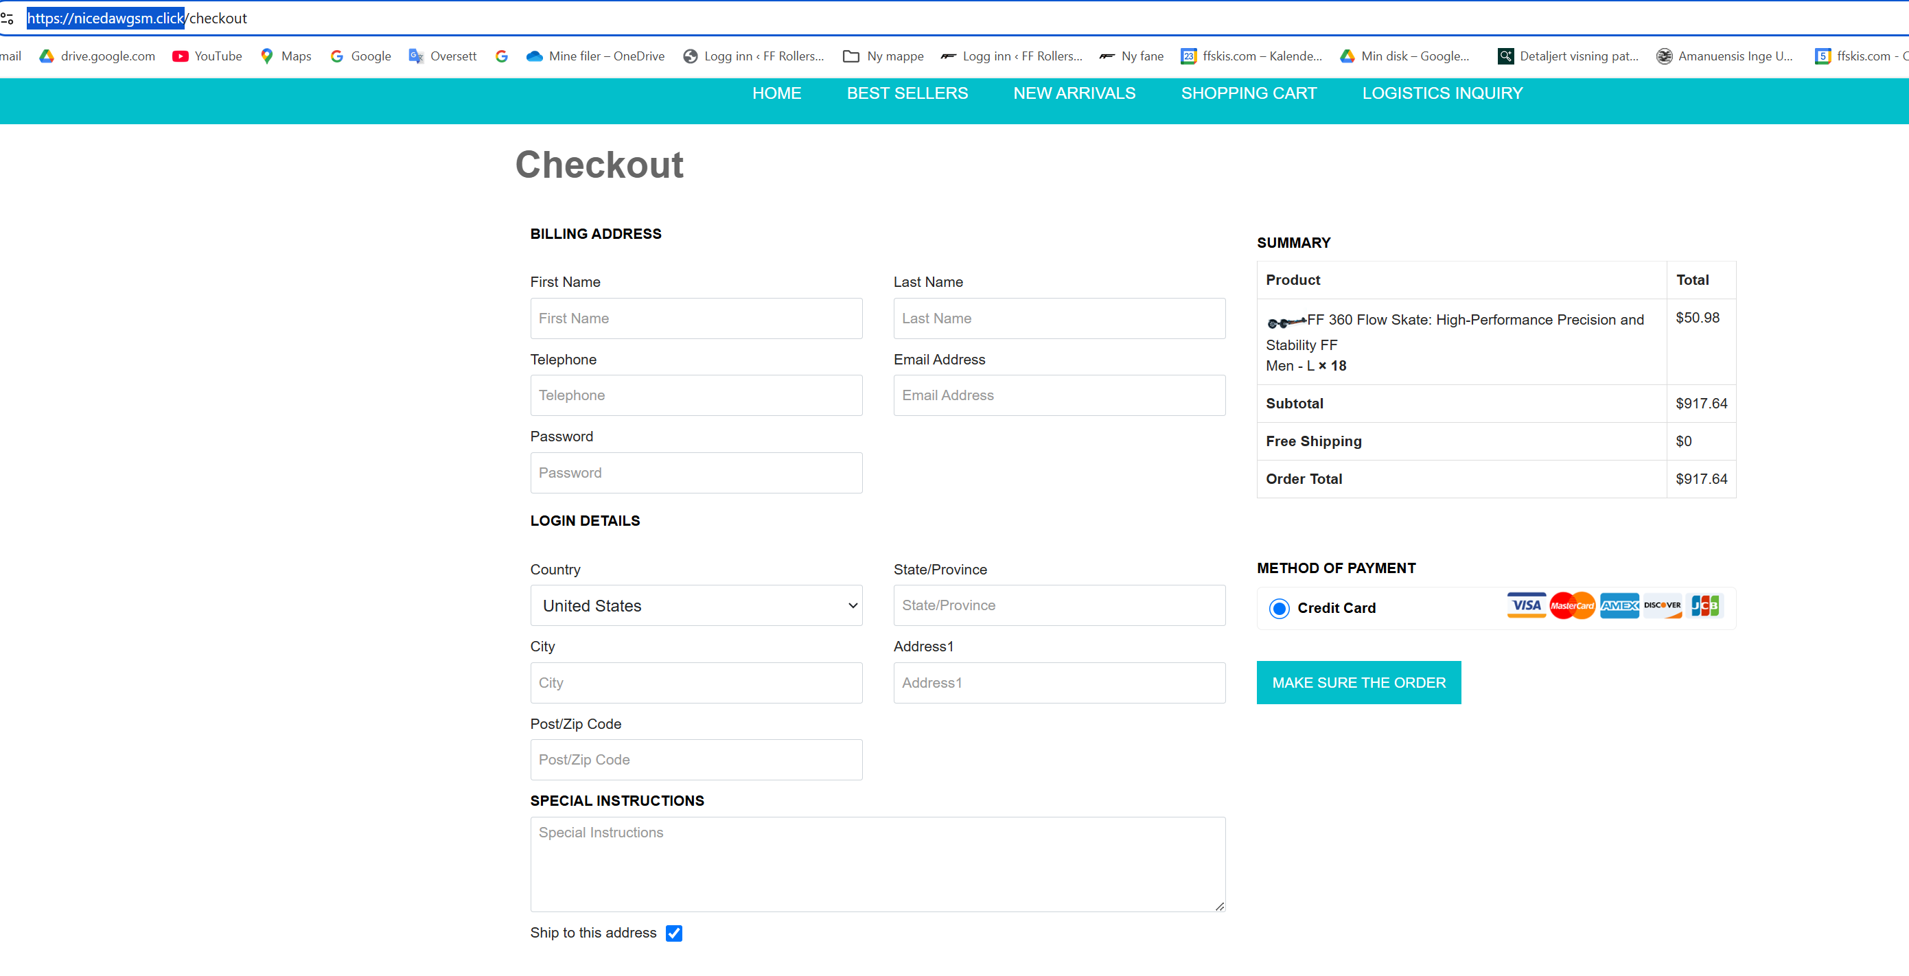Image resolution: width=1909 pixels, height=976 pixels.
Task: Click the Credit Card label text
Action: point(1336,608)
